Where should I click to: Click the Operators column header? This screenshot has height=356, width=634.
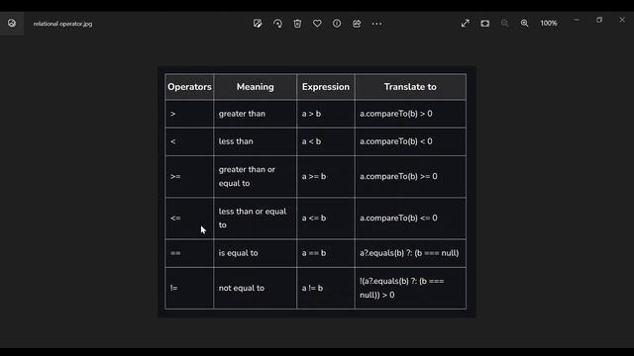tap(189, 87)
